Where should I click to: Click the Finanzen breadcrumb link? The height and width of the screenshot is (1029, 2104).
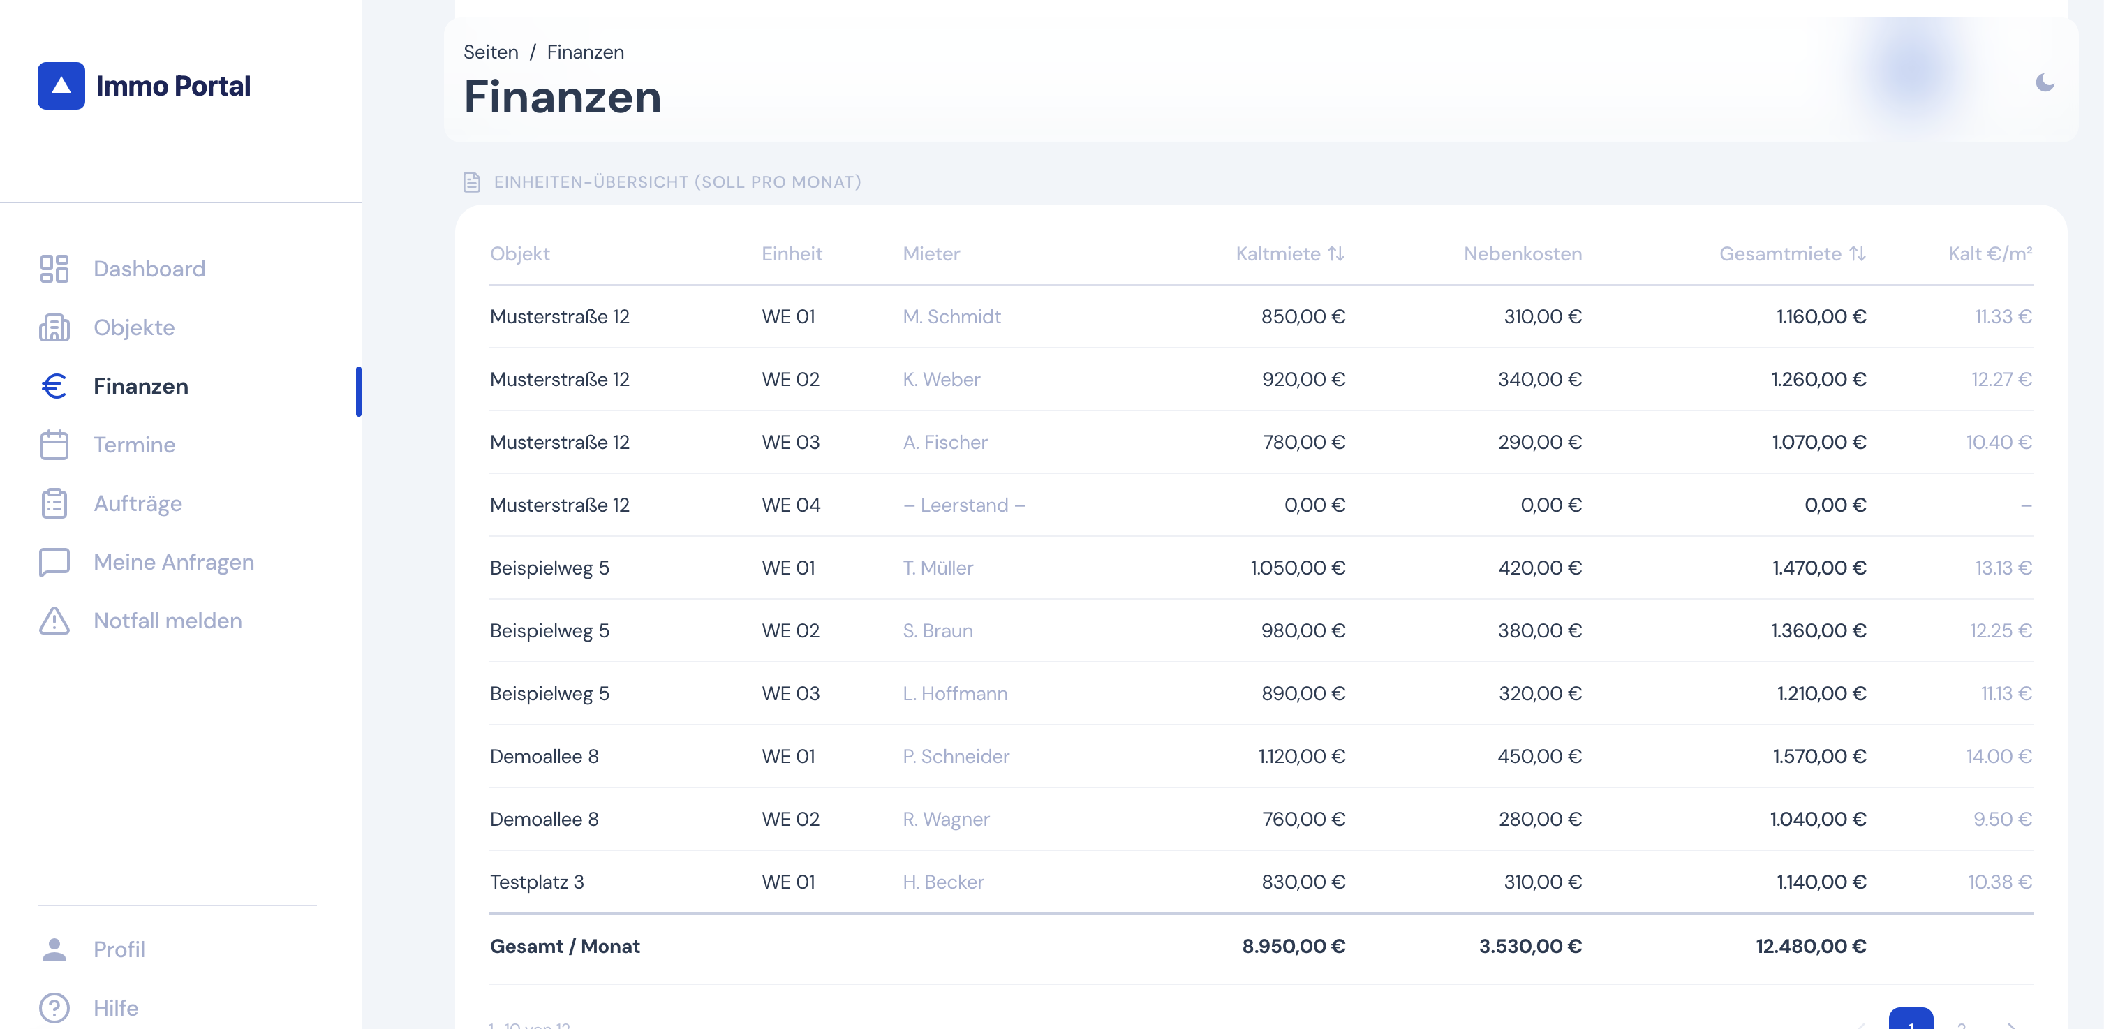(585, 52)
